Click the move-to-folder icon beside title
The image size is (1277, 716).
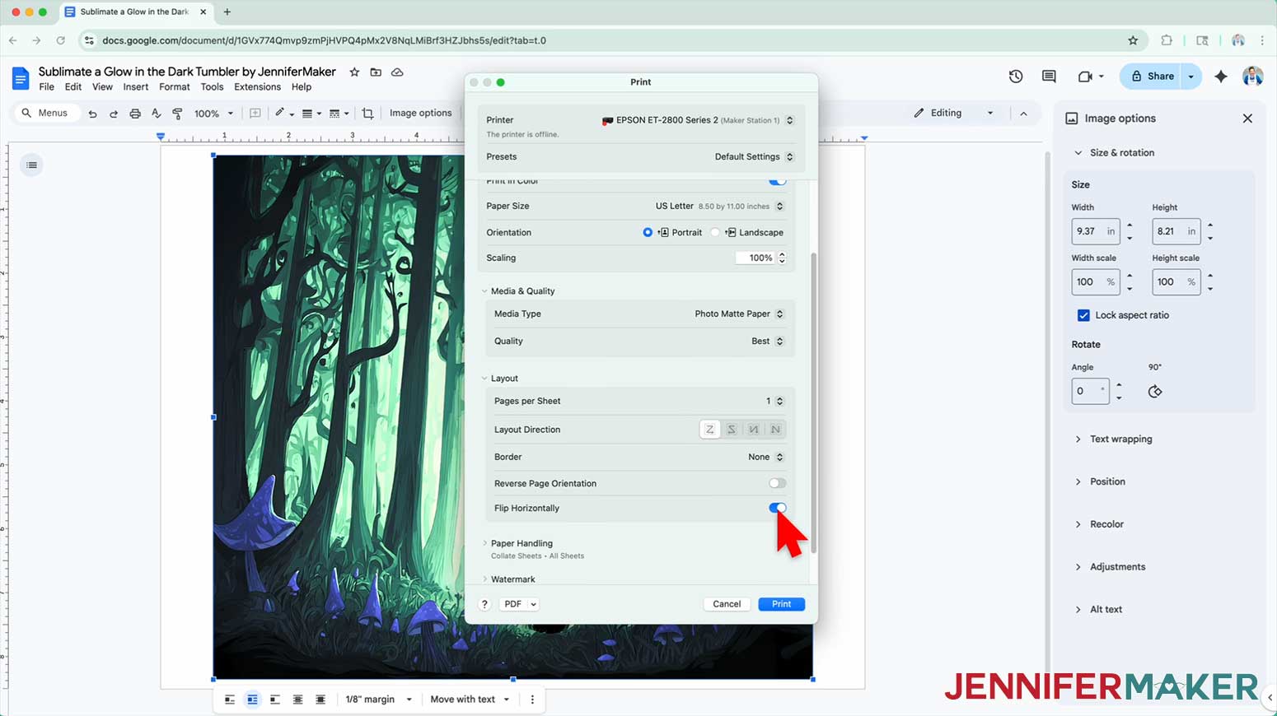376,72
